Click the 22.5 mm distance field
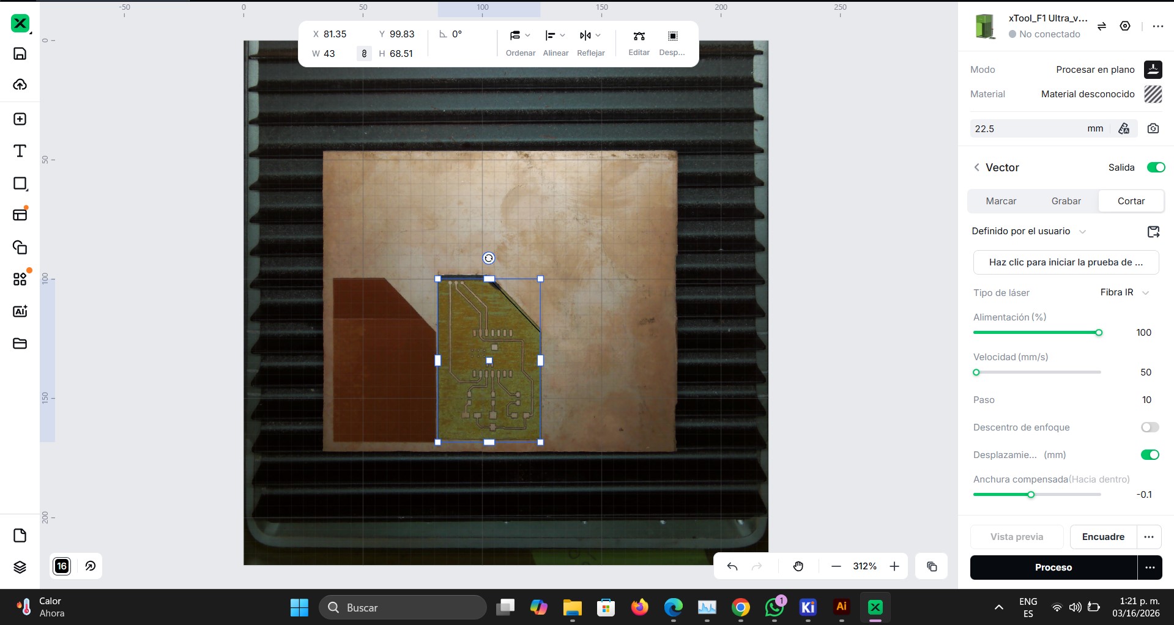Image resolution: width=1174 pixels, height=625 pixels. [1040, 128]
